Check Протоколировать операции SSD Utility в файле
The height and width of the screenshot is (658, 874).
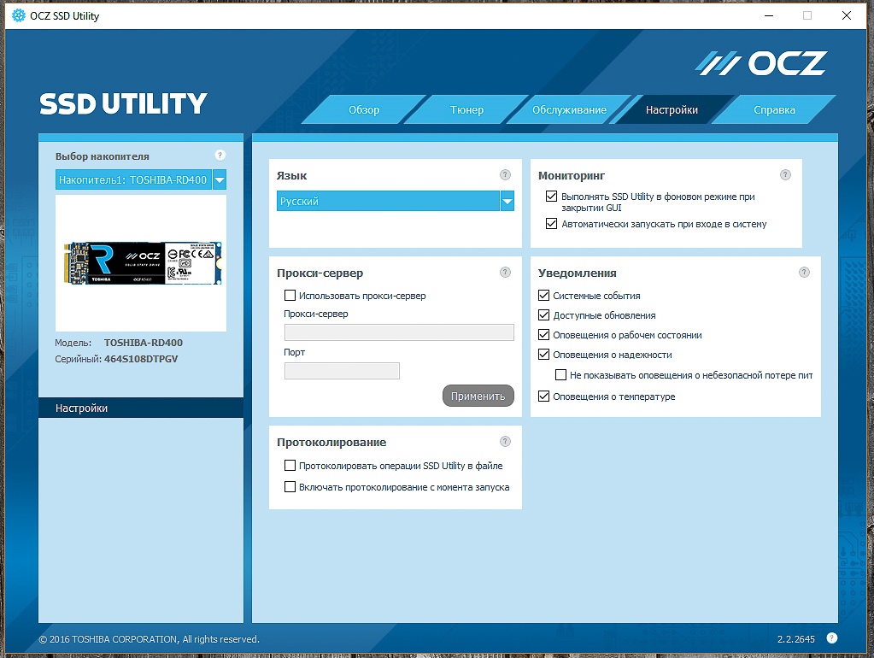point(290,467)
